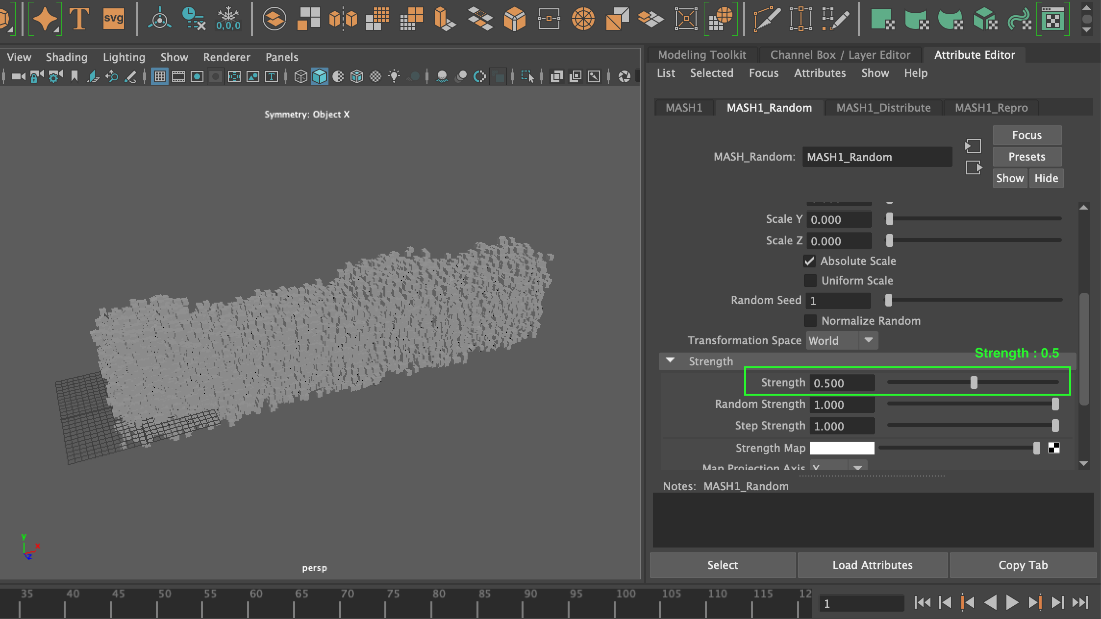Open the SVG tool on the MASH shelf

(113, 19)
